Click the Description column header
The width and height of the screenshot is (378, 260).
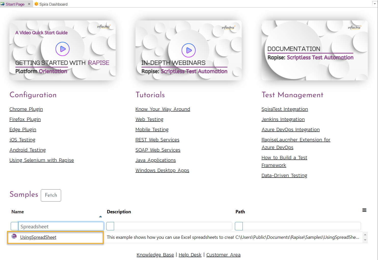coord(119,212)
